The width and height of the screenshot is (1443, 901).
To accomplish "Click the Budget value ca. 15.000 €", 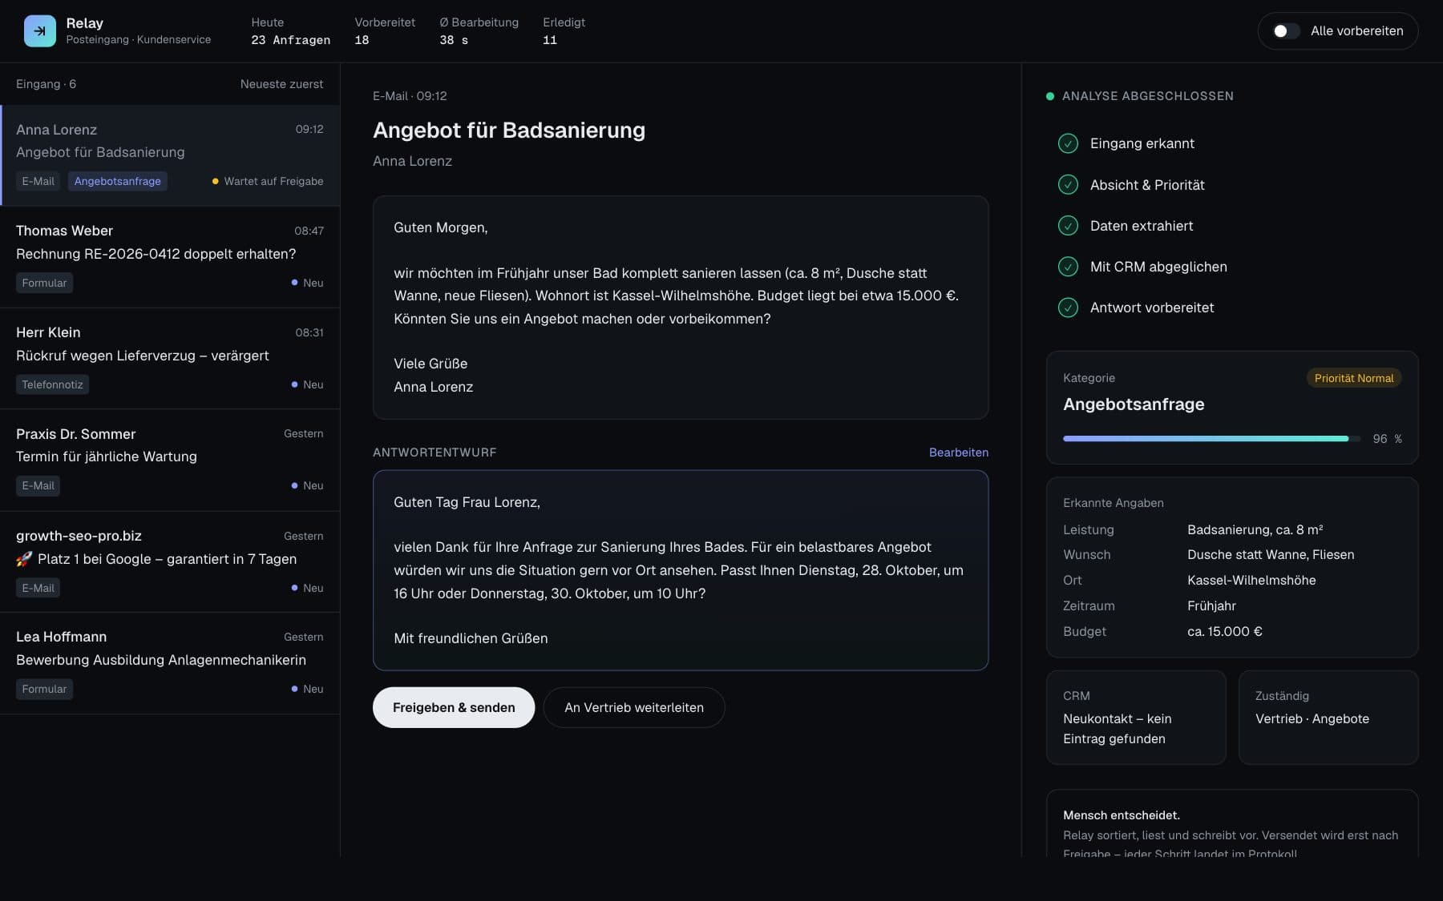I will coord(1224,631).
